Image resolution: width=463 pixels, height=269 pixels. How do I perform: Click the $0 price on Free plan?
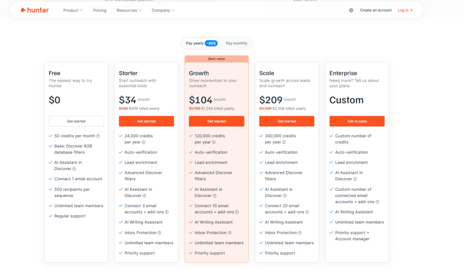tap(55, 100)
